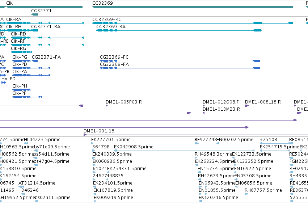This screenshot has height=203, width=308.
Task: Select BAC clone DME1-001J18
Action: [x=99, y=131]
